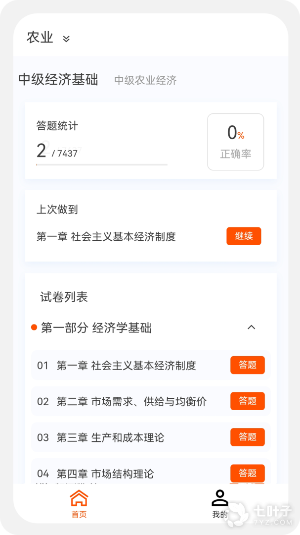Click the 上次做到 chapter title text
Image resolution: width=300 pixels, height=535 pixels.
[x=106, y=236]
